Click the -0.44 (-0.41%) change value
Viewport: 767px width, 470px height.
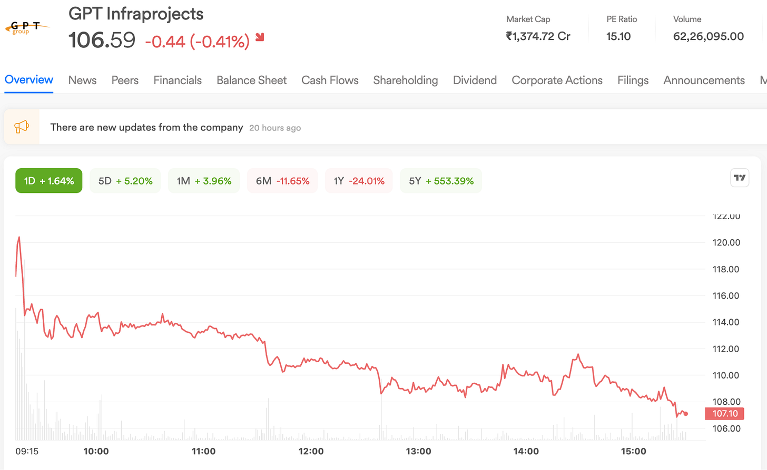(x=197, y=42)
